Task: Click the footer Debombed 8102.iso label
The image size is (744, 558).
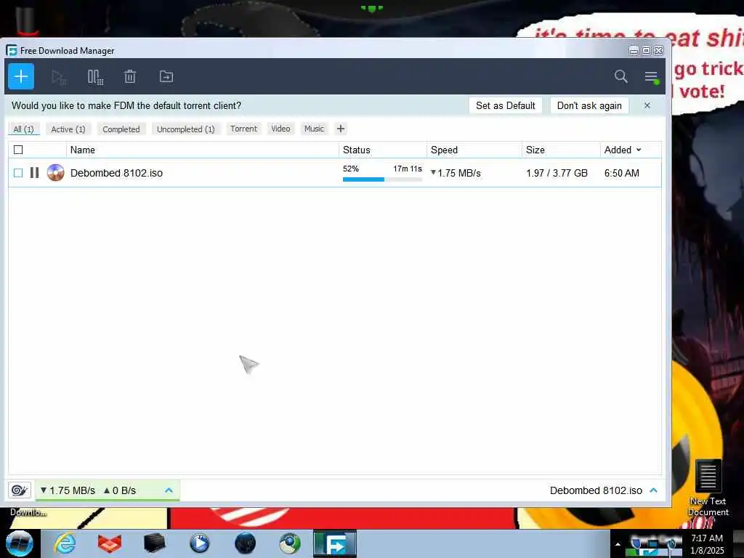Action: click(596, 490)
